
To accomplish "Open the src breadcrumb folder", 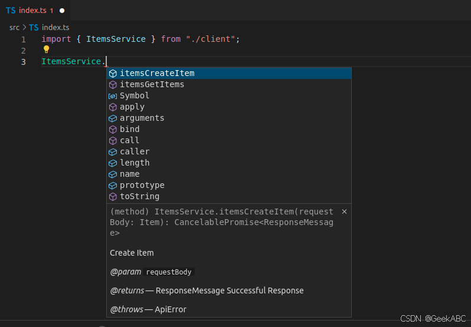I will click(x=14, y=27).
